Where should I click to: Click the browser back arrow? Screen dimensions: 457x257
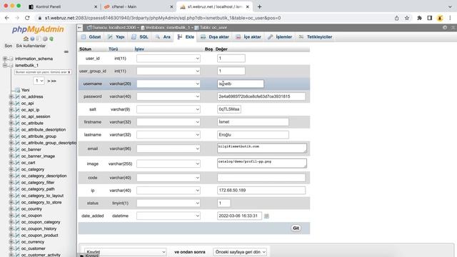(7, 18)
